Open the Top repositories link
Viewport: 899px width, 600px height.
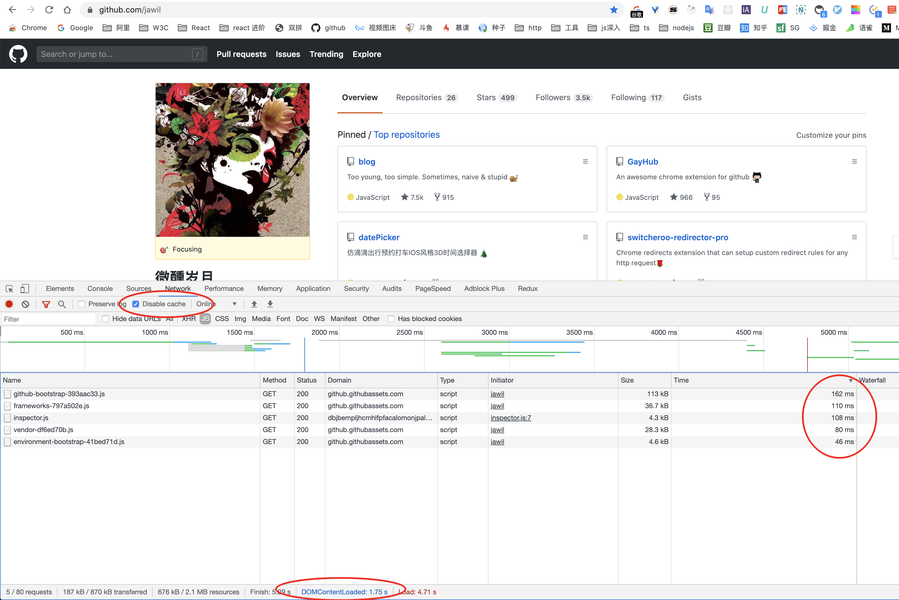tap(406, 135)
